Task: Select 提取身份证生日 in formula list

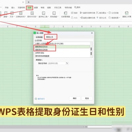Action: click(x=62, y=47)
